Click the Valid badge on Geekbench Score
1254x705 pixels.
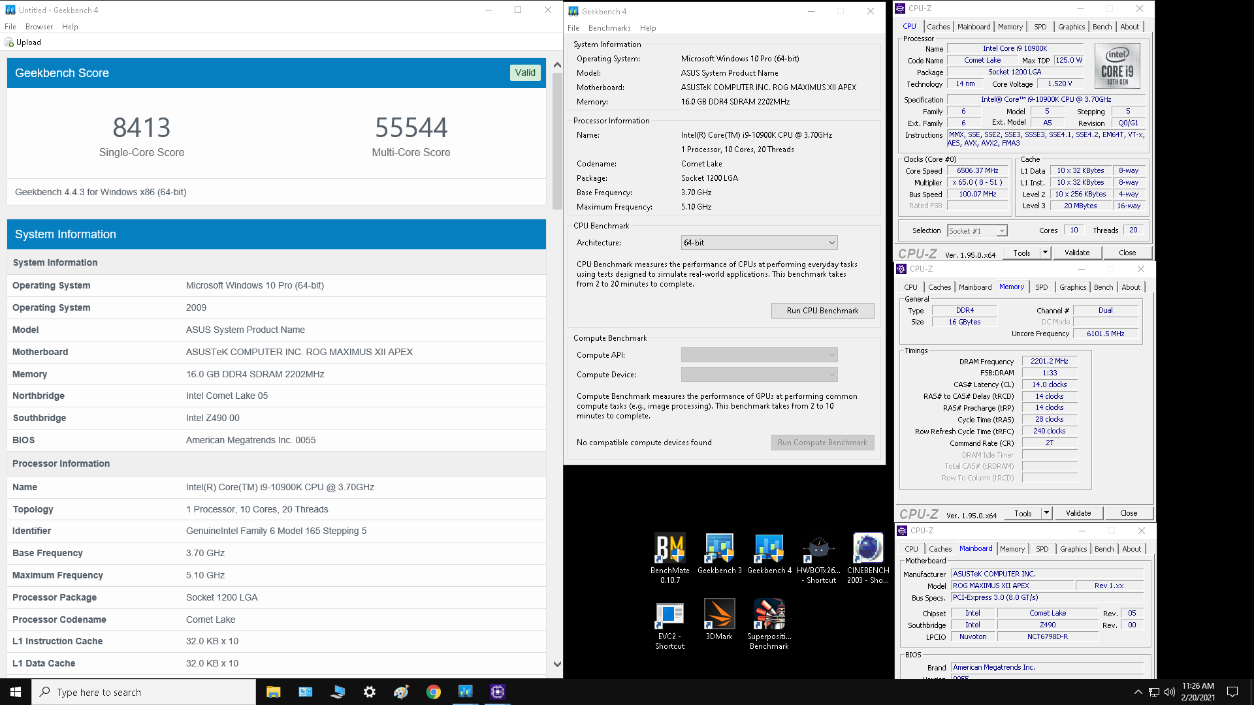pyautogui.click(x=525, y=73)
